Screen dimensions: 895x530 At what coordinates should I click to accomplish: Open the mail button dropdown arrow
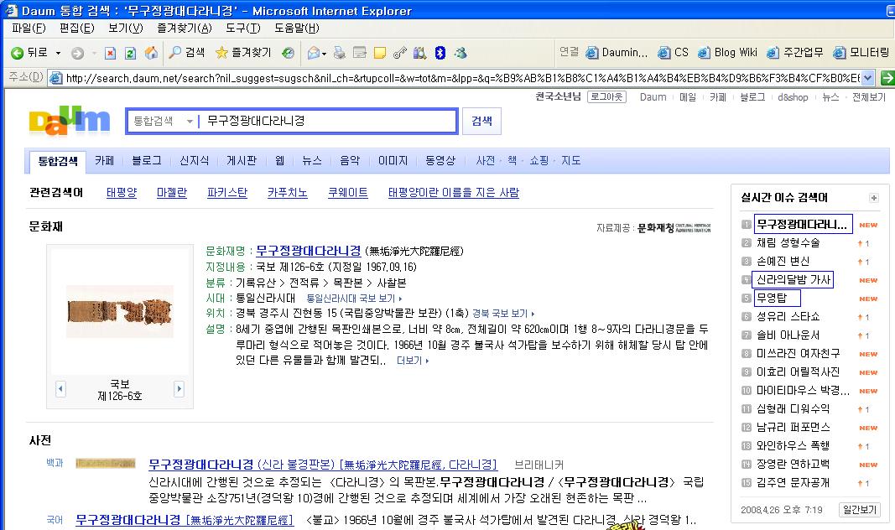pos(325,54)
